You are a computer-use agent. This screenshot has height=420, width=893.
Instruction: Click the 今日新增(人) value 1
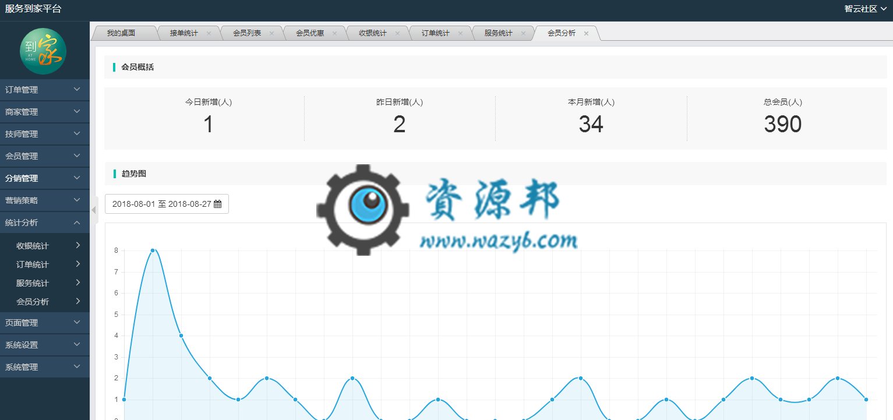[209, 125]
